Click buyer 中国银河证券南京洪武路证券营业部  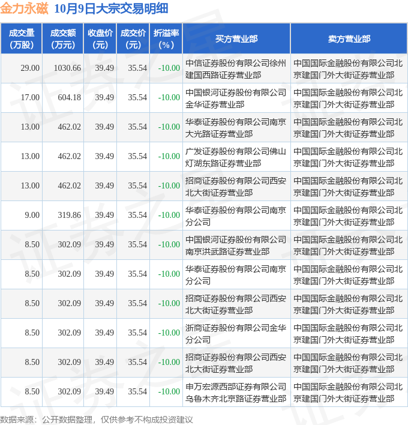(x=236, y=246)
